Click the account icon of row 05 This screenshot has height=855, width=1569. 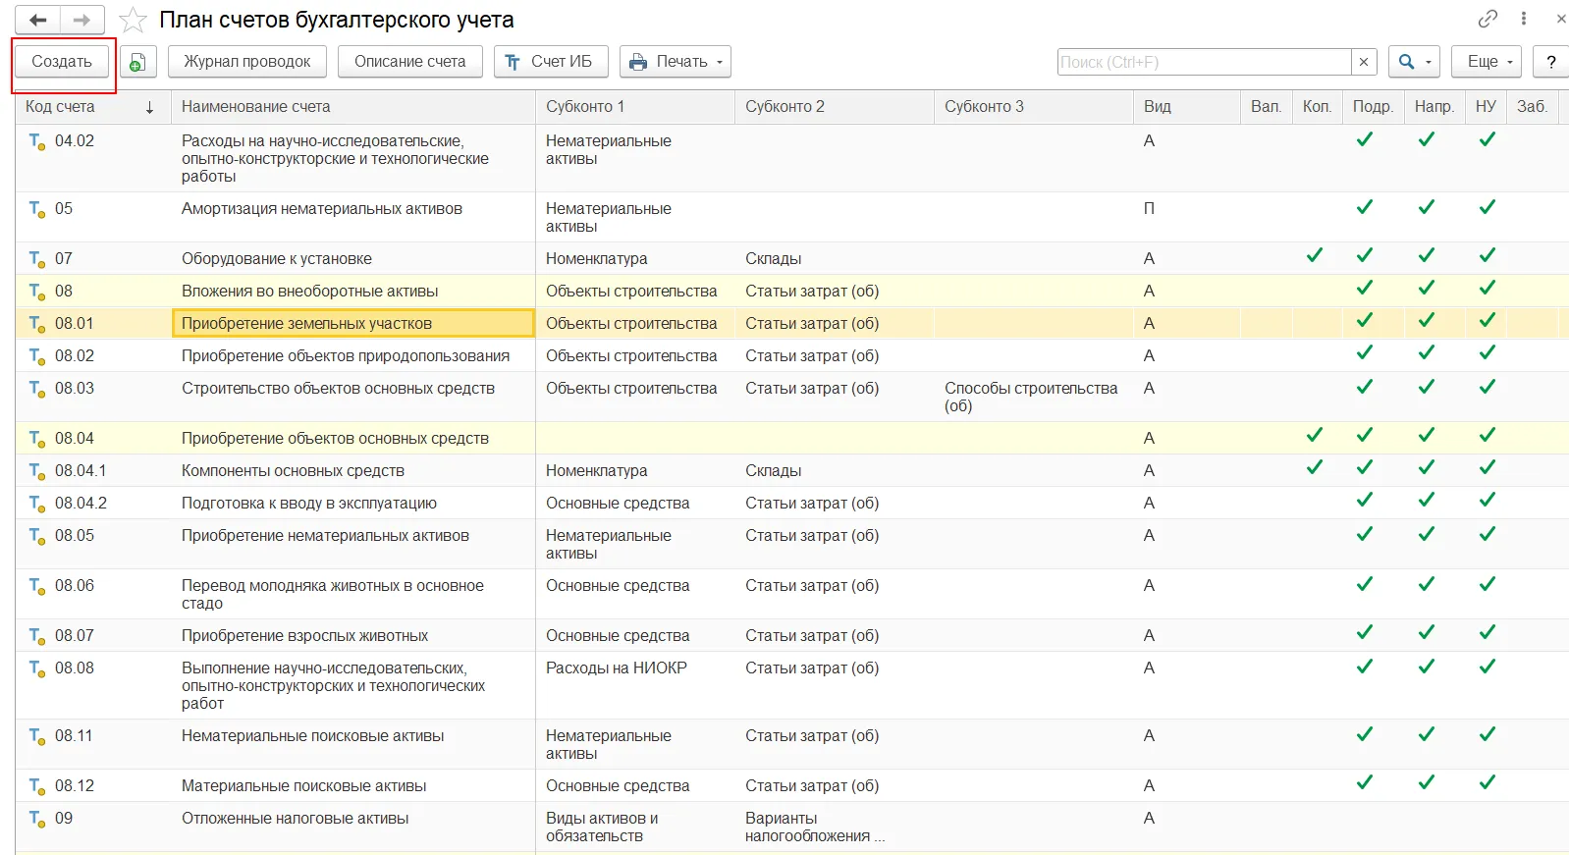click(x=37, y=209)
